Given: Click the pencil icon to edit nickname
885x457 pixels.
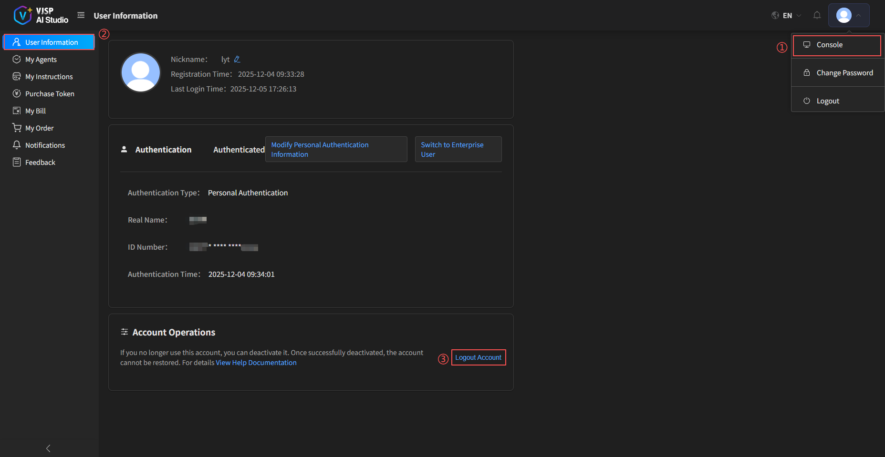Looking at the screenshot, I should pyautogui.click(x=237, y=60).
